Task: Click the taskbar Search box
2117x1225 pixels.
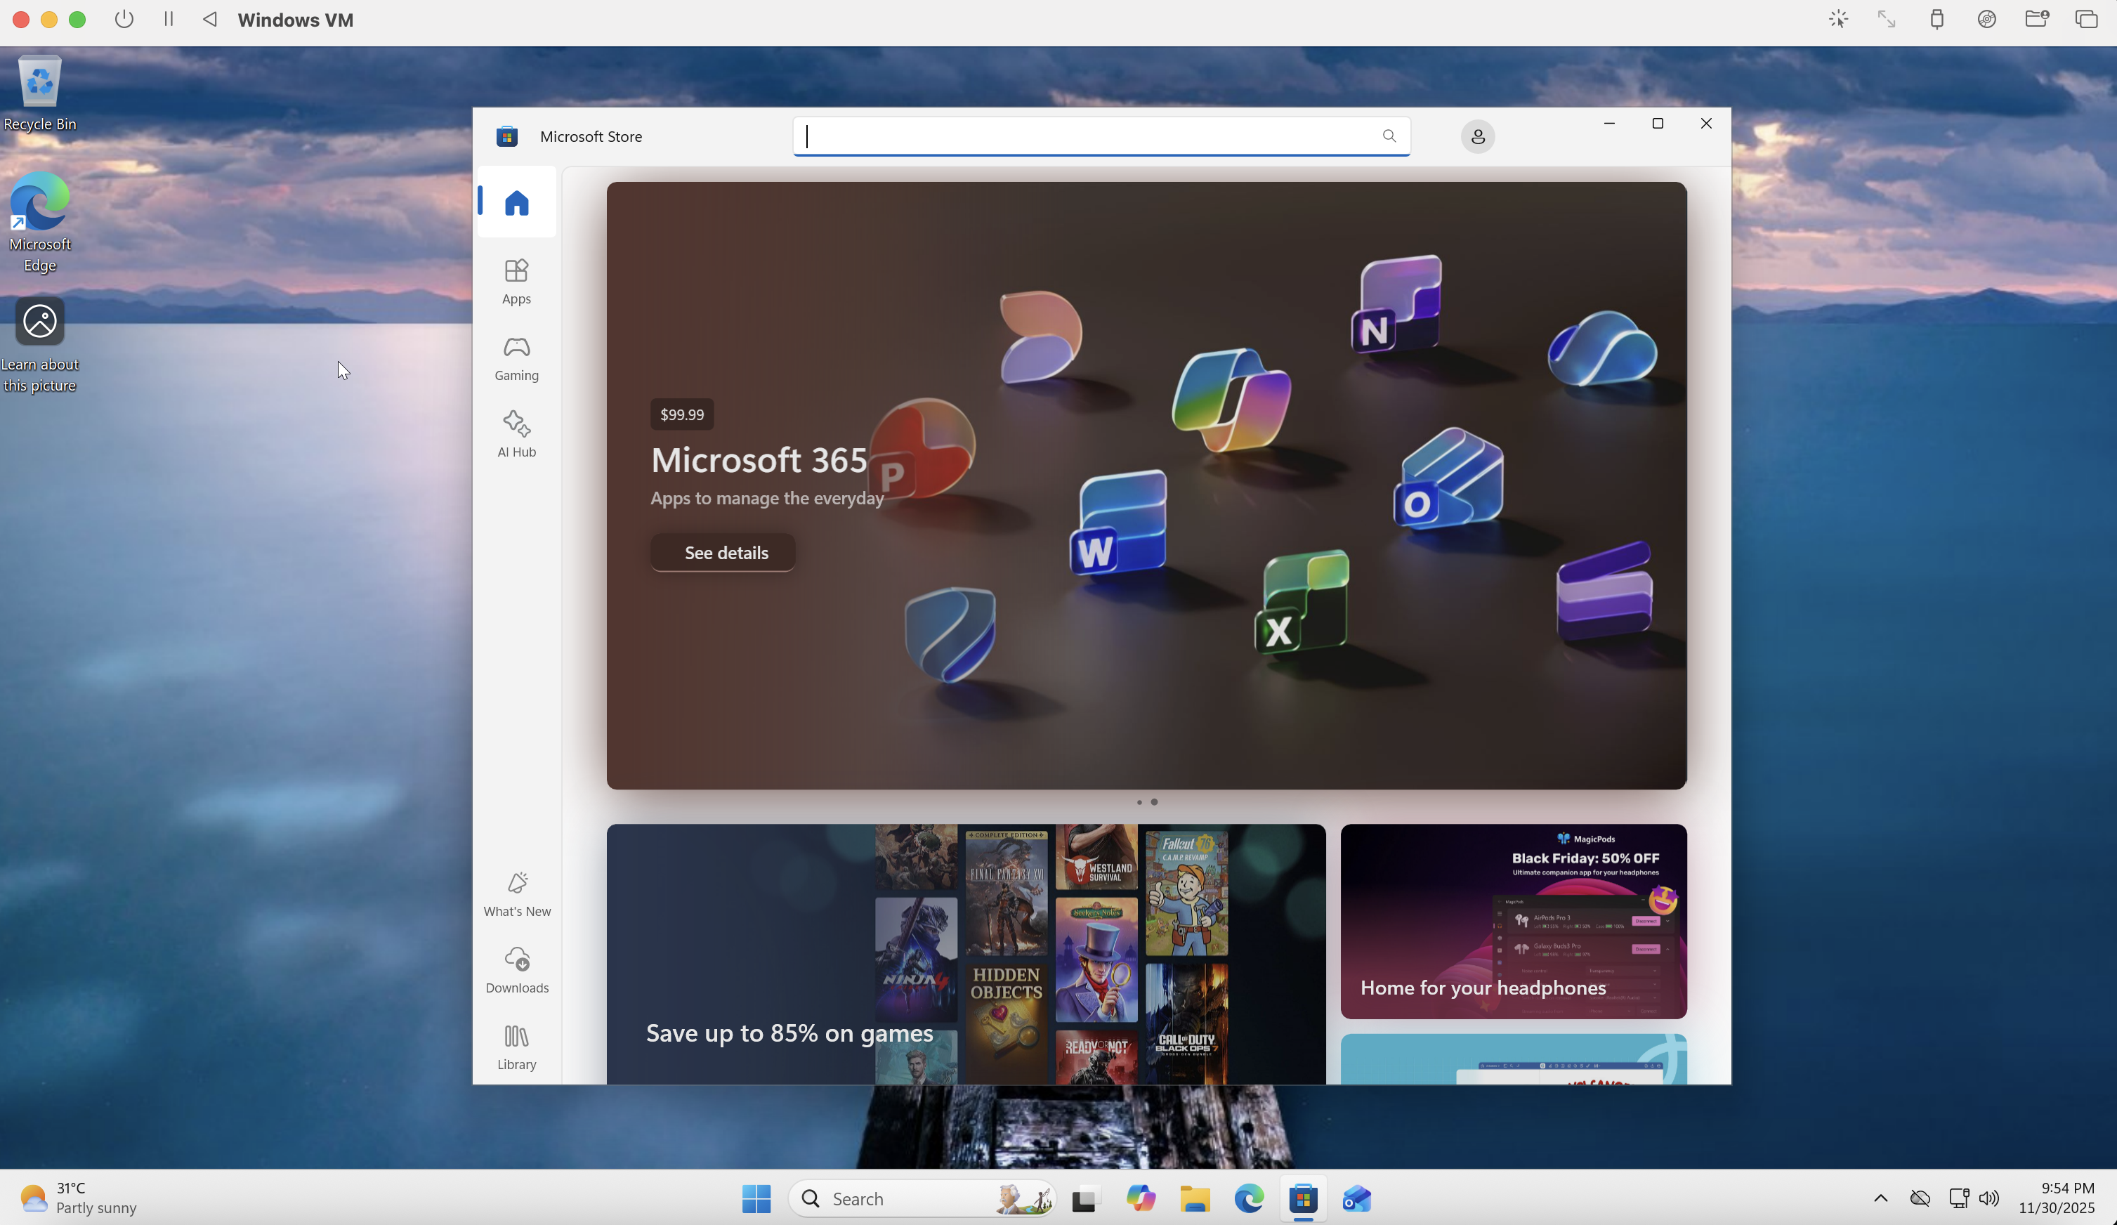Action: click(x=922, y=1198)
